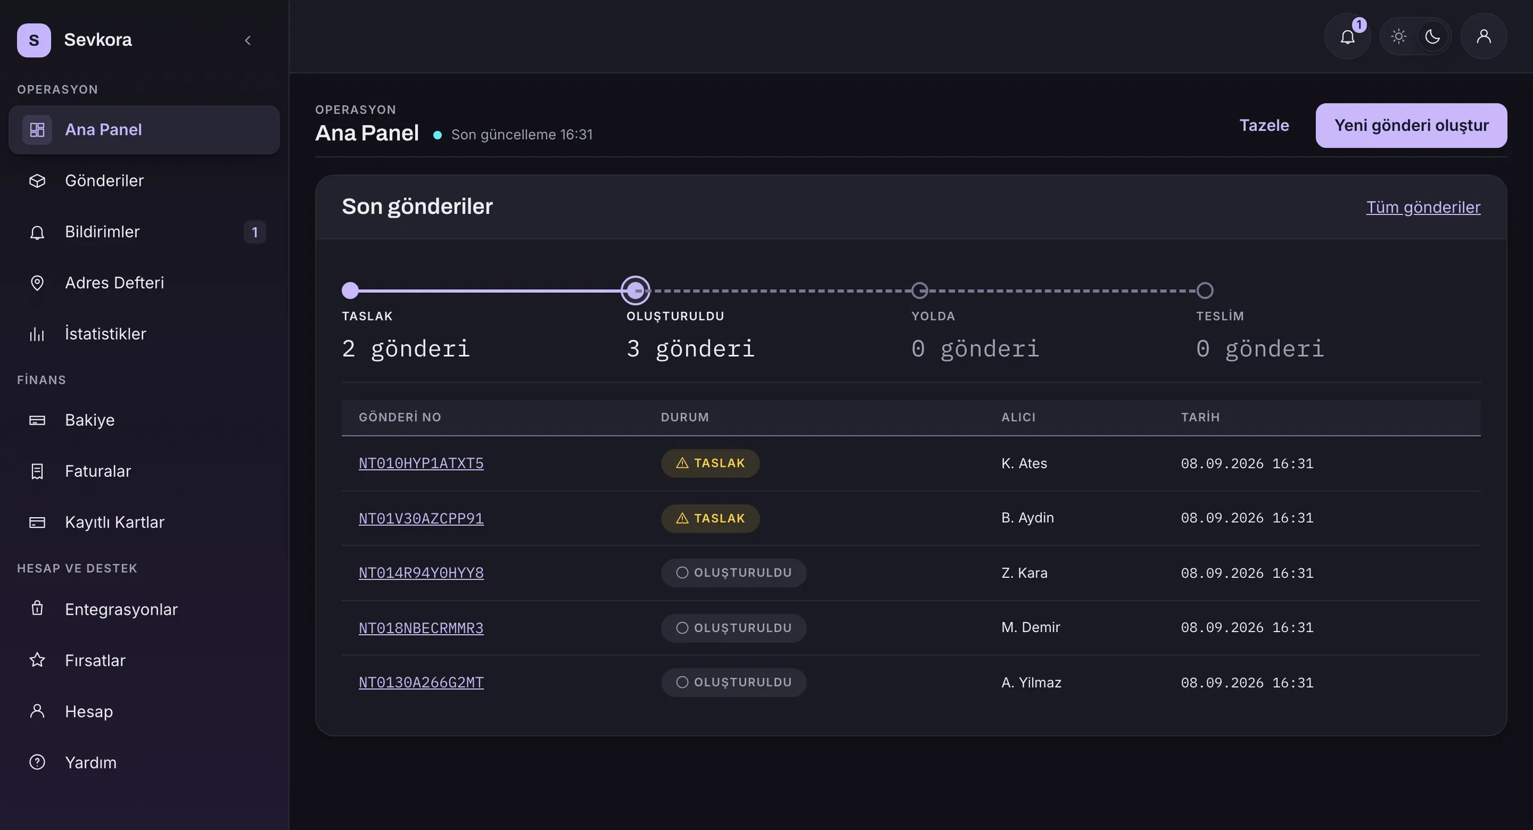Click the Hesap person icon in the sidebar
The height and width of the screenshot is (830, 1533).
click(37, 711)
